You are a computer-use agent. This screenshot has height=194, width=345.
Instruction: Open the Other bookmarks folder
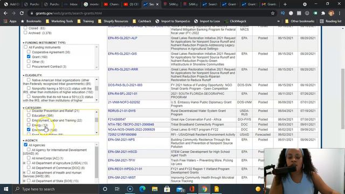point(300,21)
